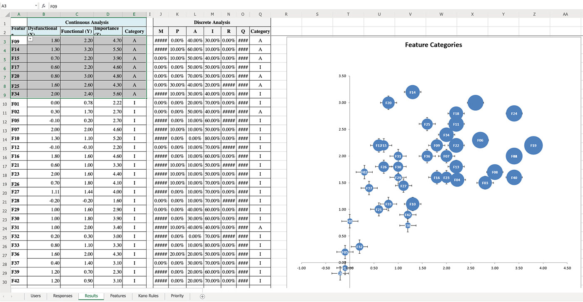The image size is (583, 302).
Task: Switch to the Features sheet tab
Action: 118,296
